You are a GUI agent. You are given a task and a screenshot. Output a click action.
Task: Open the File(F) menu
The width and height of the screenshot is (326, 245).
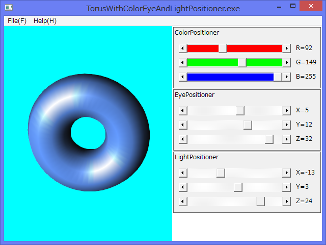pyautogui.click(x=17, y=21)
